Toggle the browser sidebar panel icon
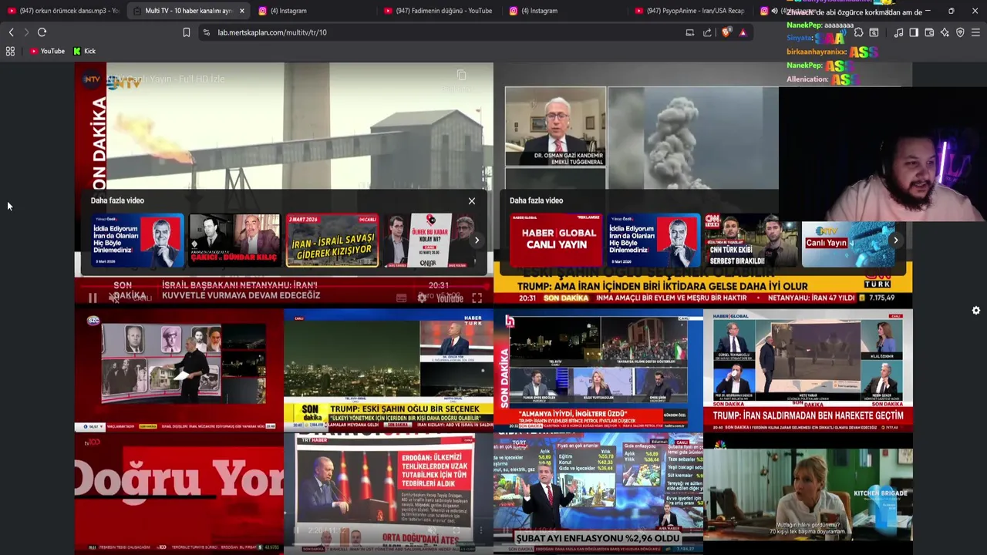The height and width of the screenshot is (555, 987). click(914, 32)
